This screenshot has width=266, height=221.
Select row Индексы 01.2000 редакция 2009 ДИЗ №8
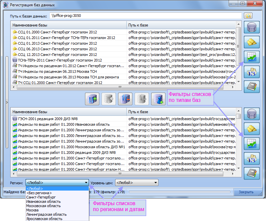(x=123, y=153)
